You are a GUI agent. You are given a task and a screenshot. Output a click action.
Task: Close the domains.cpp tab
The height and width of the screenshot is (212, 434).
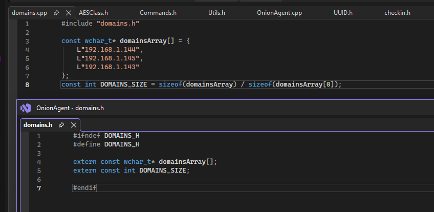69,13
